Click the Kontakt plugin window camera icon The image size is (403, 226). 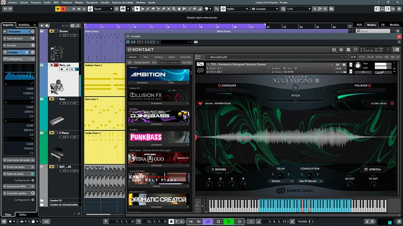coord(196,42)
